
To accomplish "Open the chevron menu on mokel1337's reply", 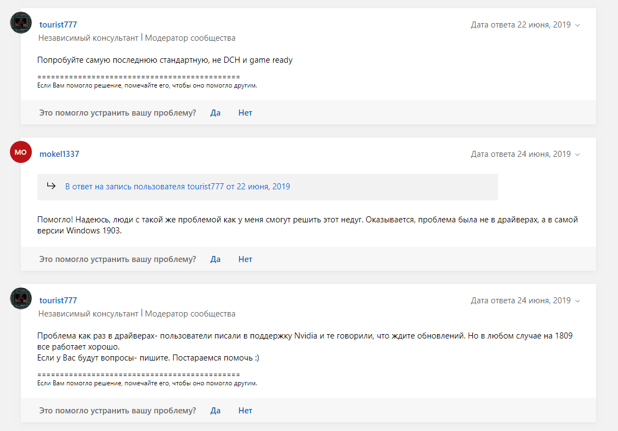I will click(x=577, y=155).
